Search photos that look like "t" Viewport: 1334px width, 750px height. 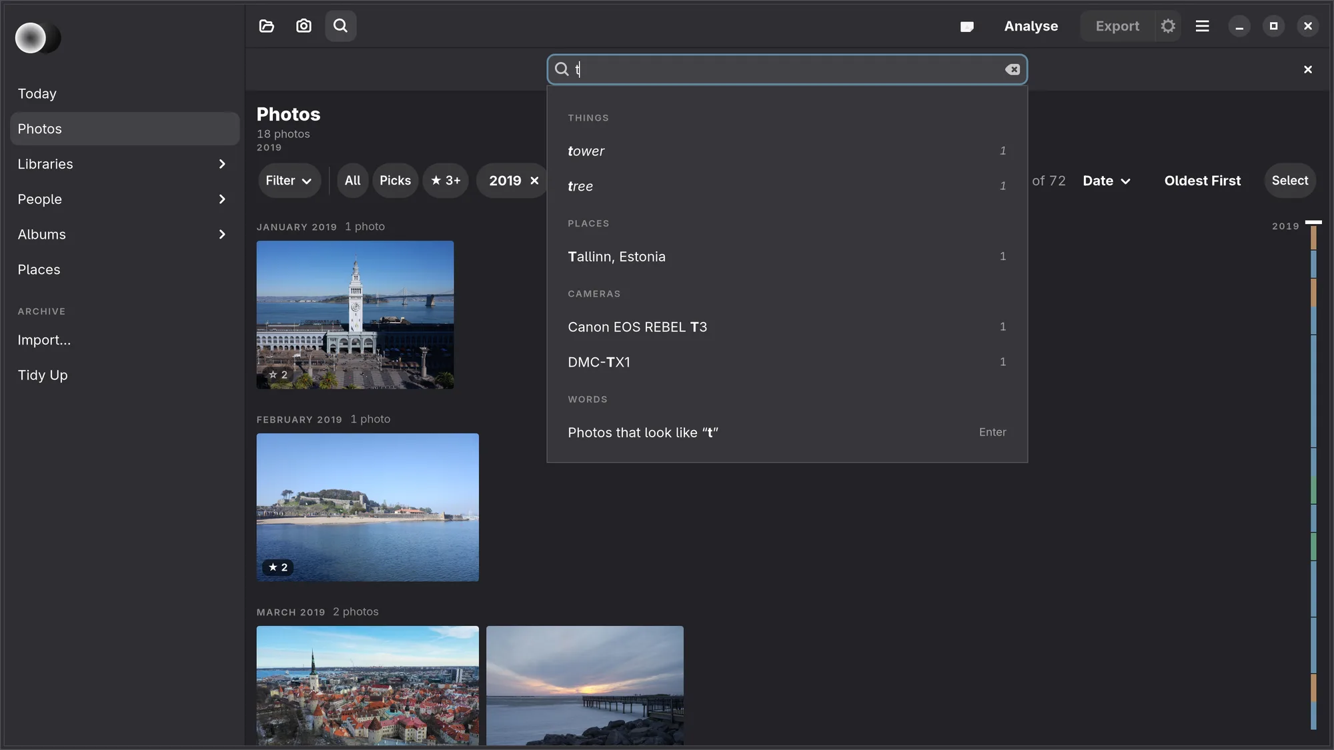pos(787,433)
